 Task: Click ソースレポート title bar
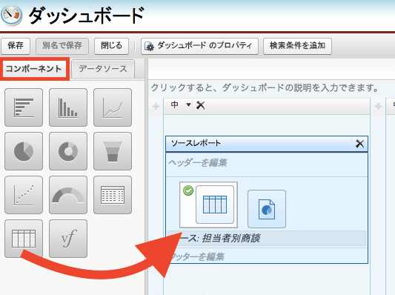[259, 144]
